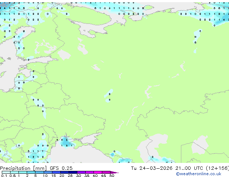Click the 'Tu 24-03-2026 21..00 UTC' timestamp

[167, 168]
